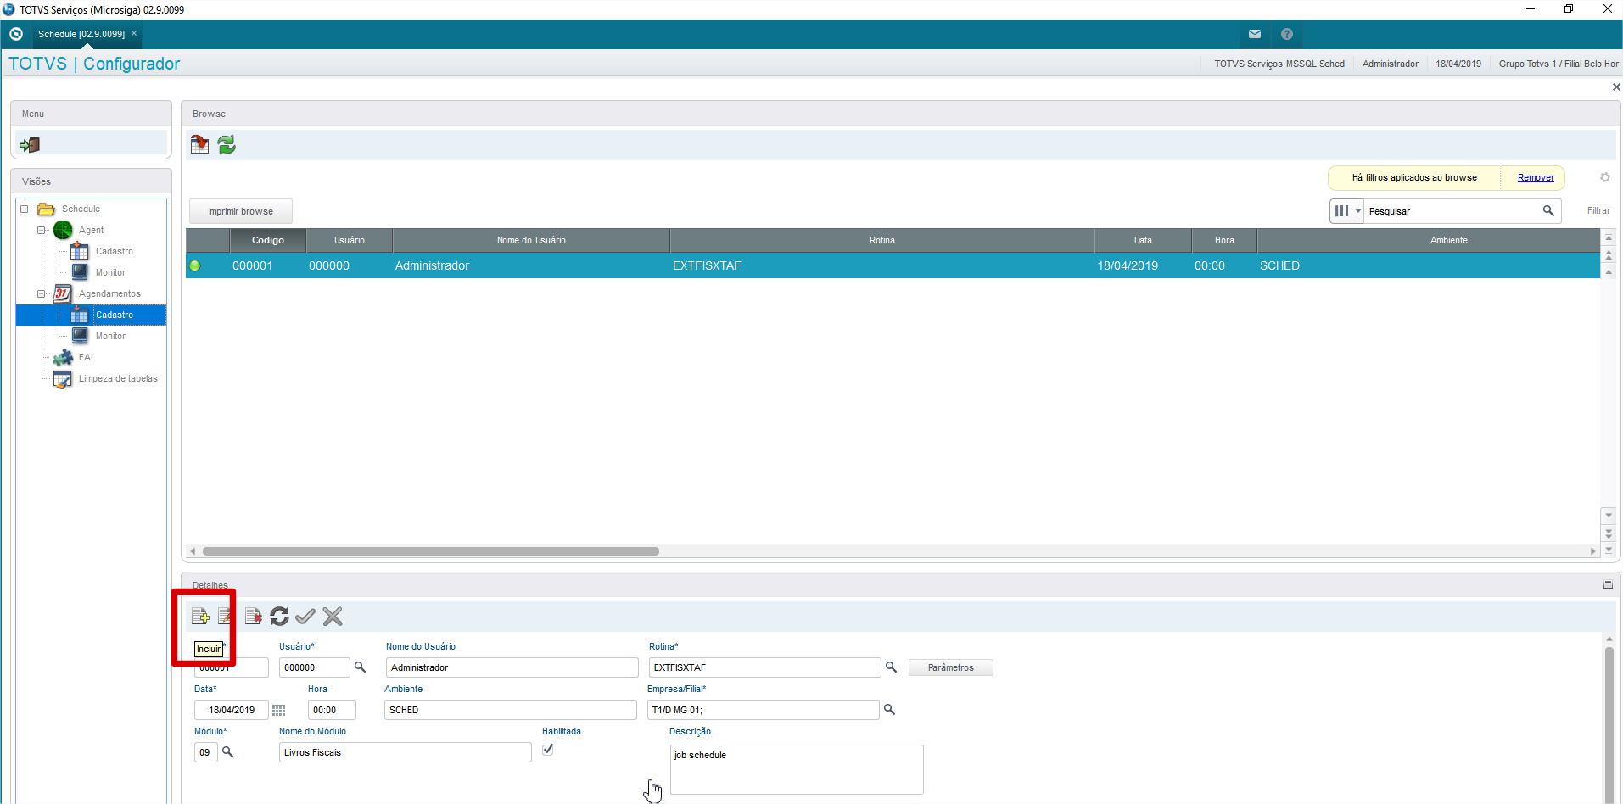Open Monitor under Agendamentos

pyautogui.click(x=110, y=336)
